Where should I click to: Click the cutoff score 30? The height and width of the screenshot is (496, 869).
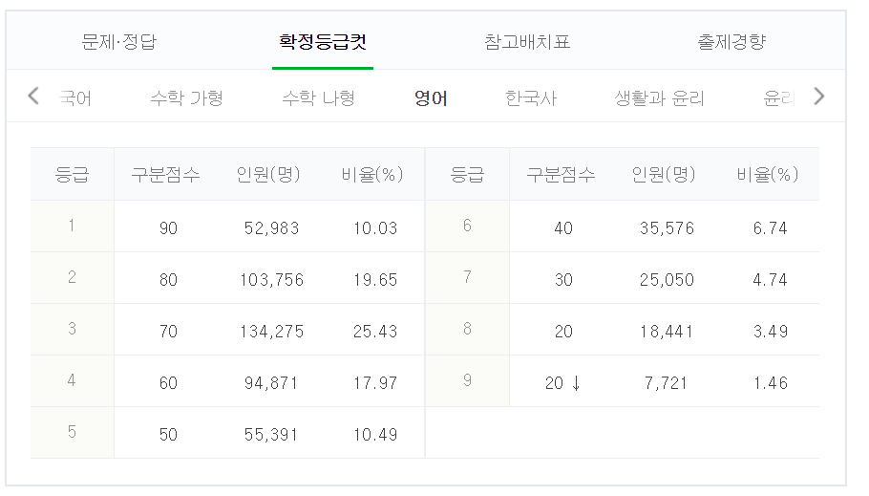coord(563,280)
